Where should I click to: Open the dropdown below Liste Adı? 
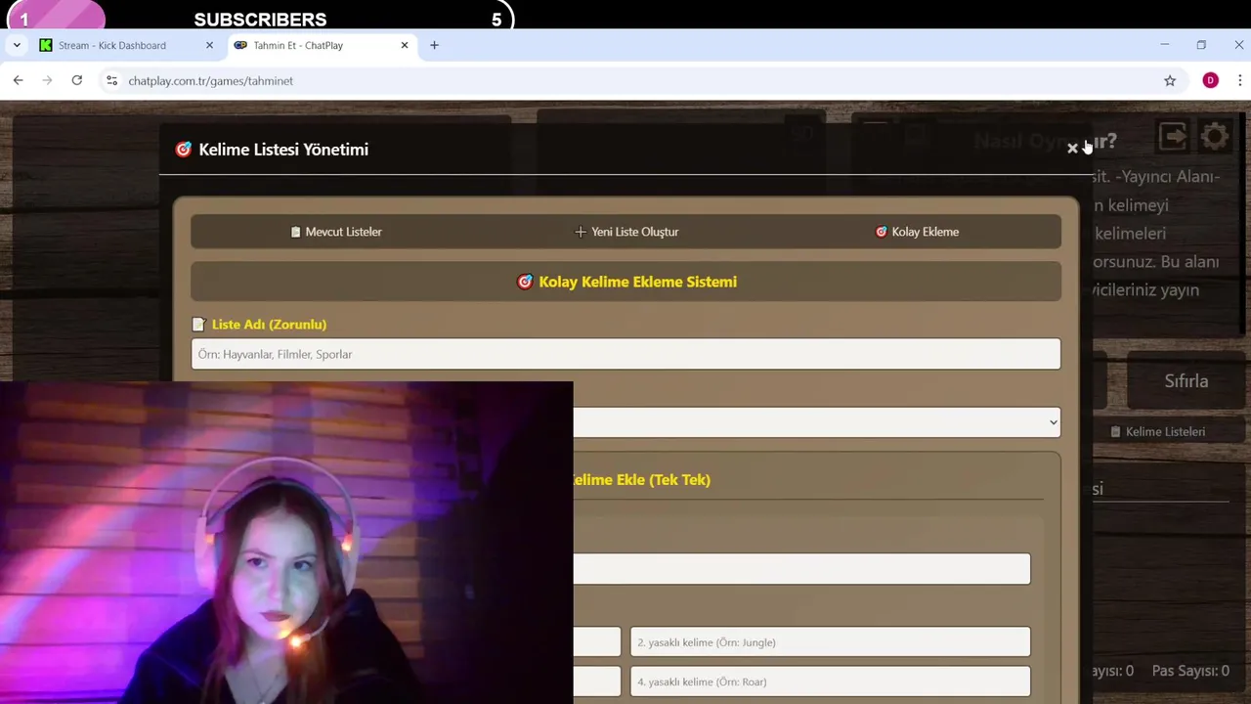(816, 422)
